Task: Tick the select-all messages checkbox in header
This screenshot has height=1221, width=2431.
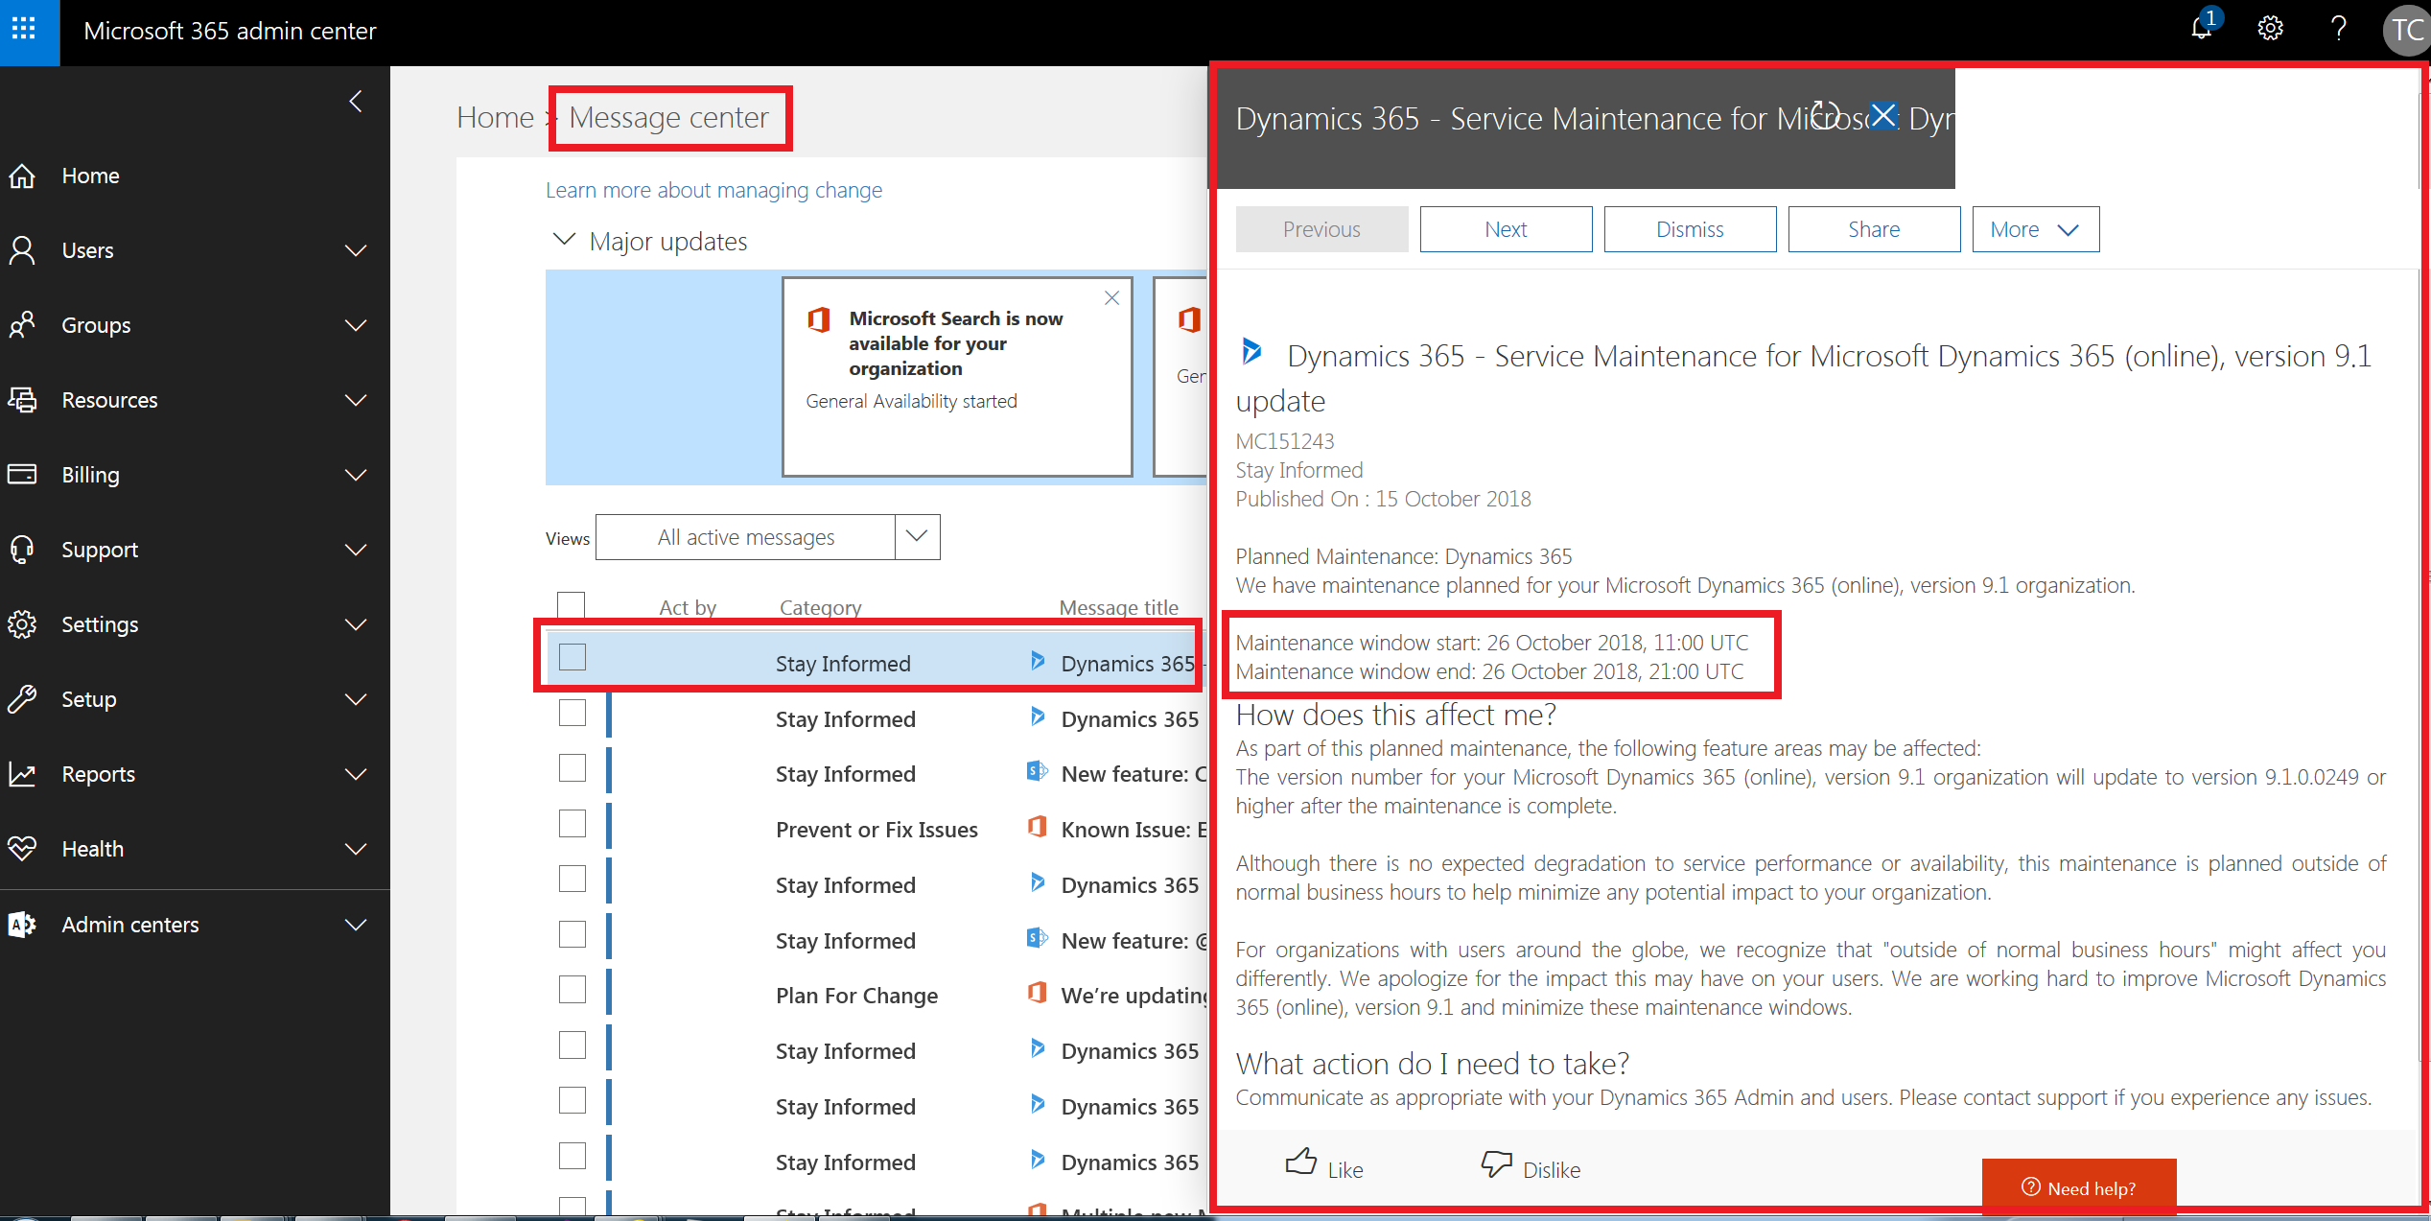Action: (571, 604)
